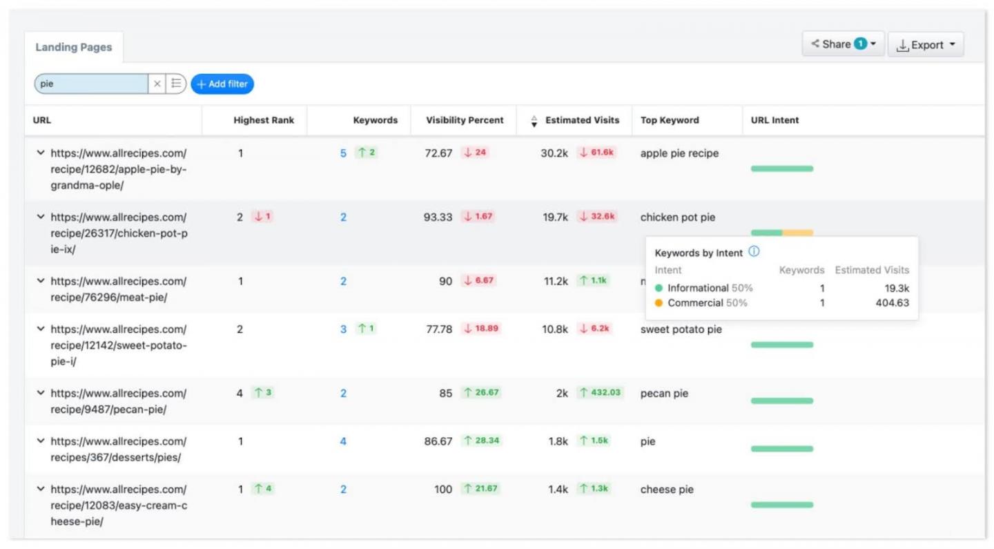This screenshot has height=549, width=994.
Task: Open keywords count 2 for cheese pie
Action: (x=343, y=489)
